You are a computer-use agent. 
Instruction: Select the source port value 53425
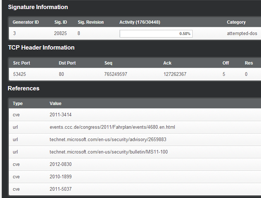[20, 74]
